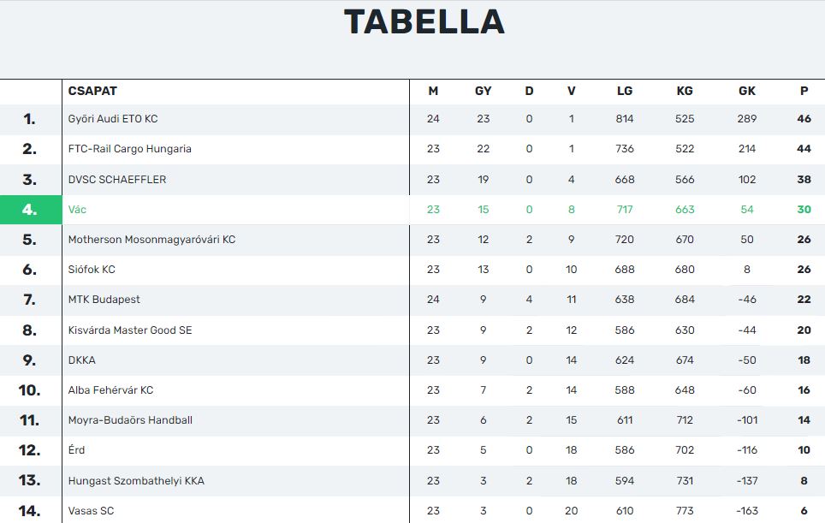Click Hungast Szombathelyi KKA team

point(136,480)
